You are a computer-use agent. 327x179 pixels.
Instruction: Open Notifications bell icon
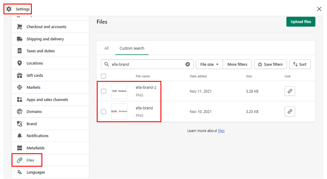(x=20, y=136)
